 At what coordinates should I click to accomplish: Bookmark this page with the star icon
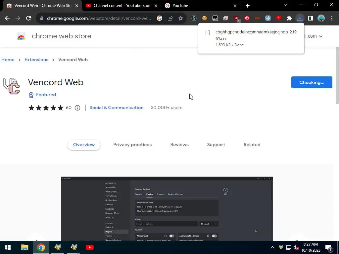181,19
